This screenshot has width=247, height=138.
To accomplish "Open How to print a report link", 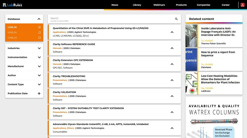I will pyautogui.click(x=218, y=54).
